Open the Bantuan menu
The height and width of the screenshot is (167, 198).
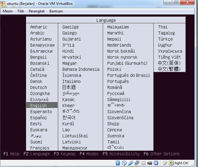point(56,11)
